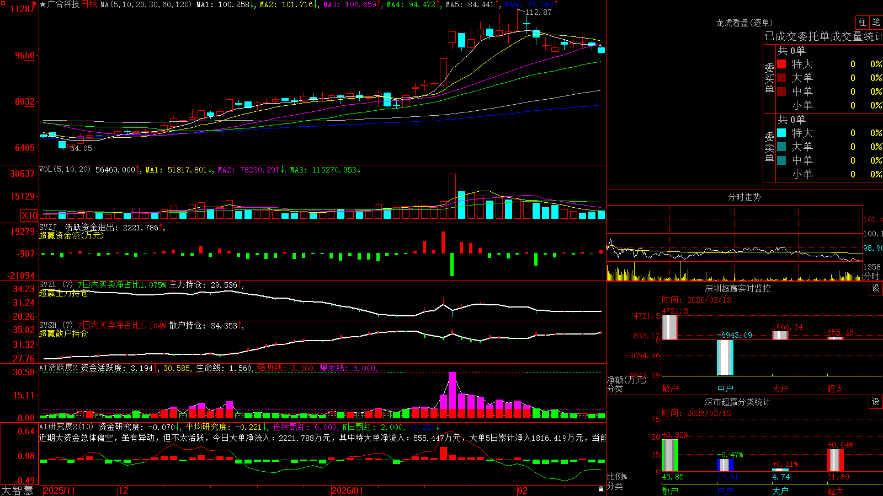Screen dimensions: 883x496
Task: Click the 广合科技 stock name
Action: coord(63,4)
